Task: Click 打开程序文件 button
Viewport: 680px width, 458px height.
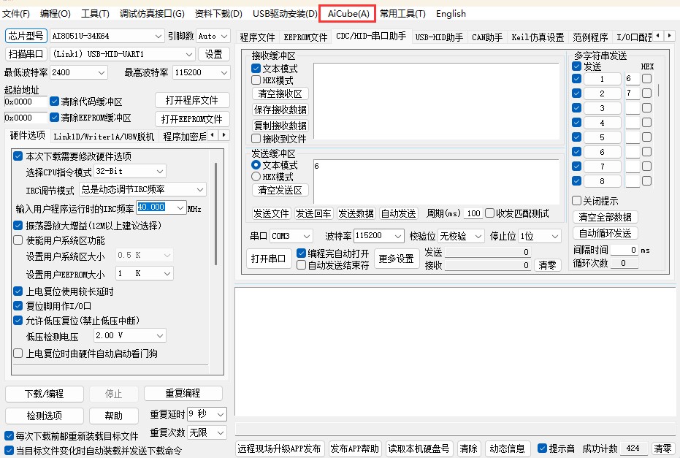Action: [192, 100]
